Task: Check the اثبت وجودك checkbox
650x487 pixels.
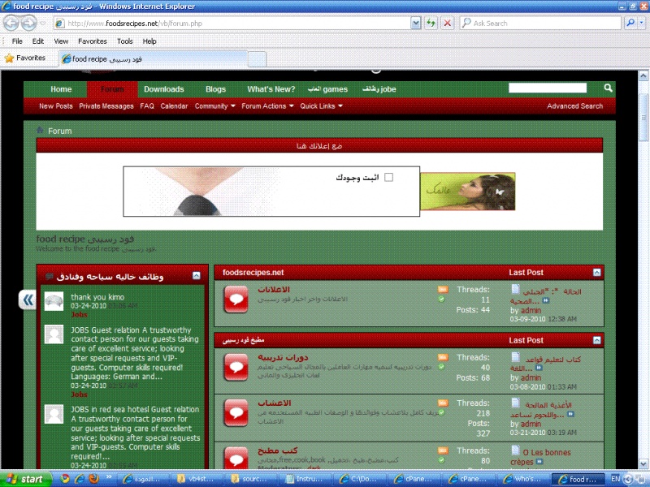Action: tap(388, 177)
